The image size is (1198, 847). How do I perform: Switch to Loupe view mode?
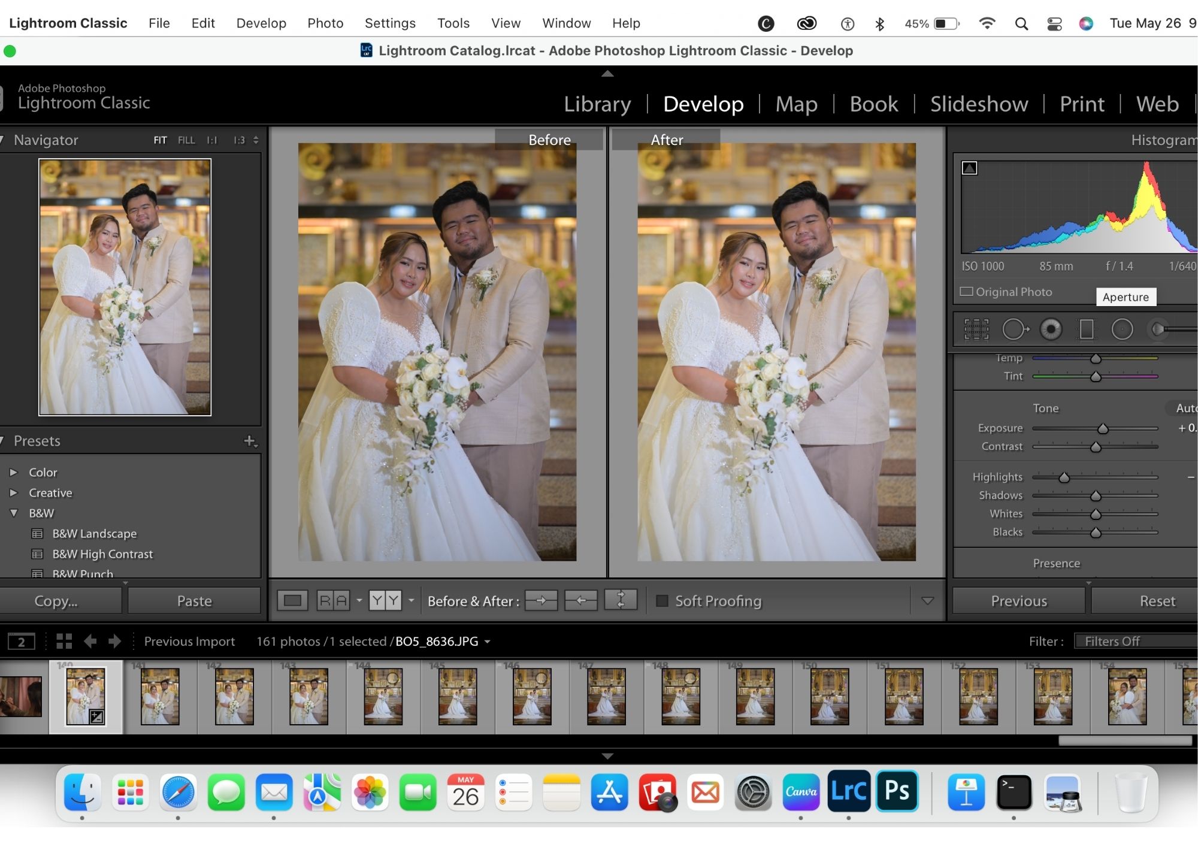[292, 600]
